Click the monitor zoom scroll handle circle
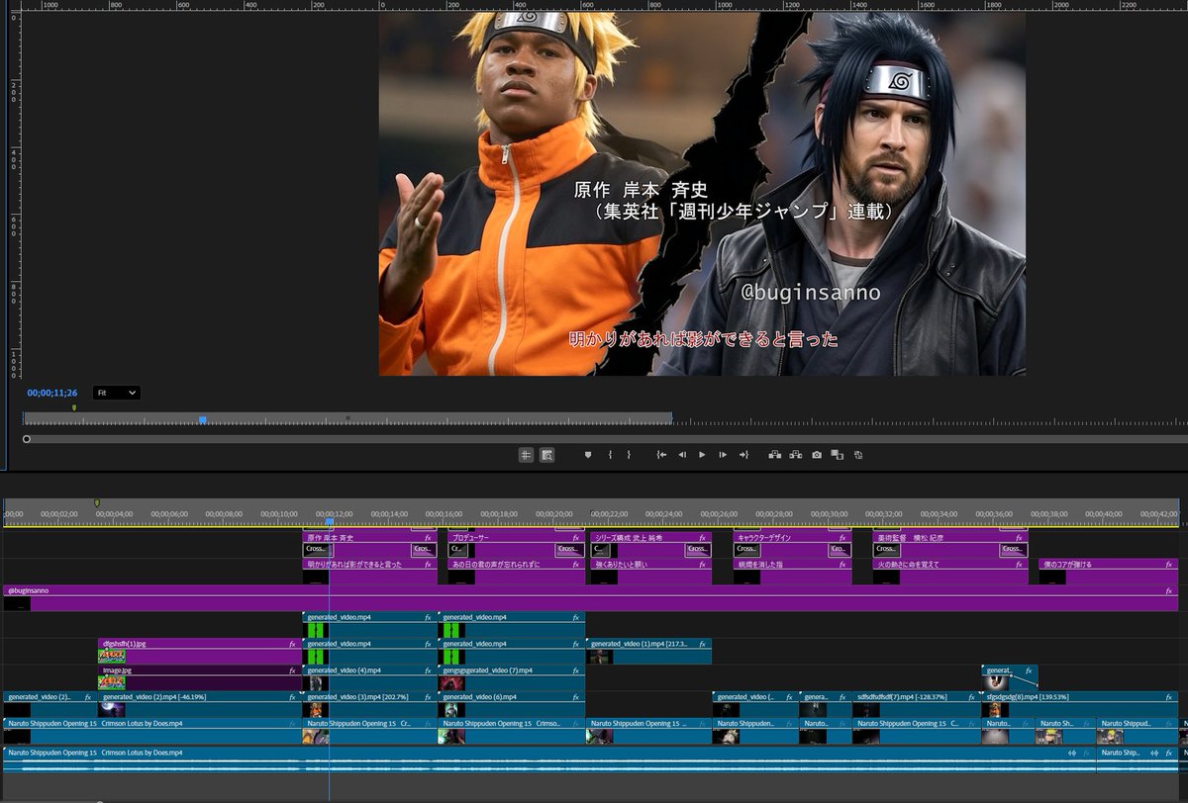This screenshot has height=803, width=1188. (27, 439)
